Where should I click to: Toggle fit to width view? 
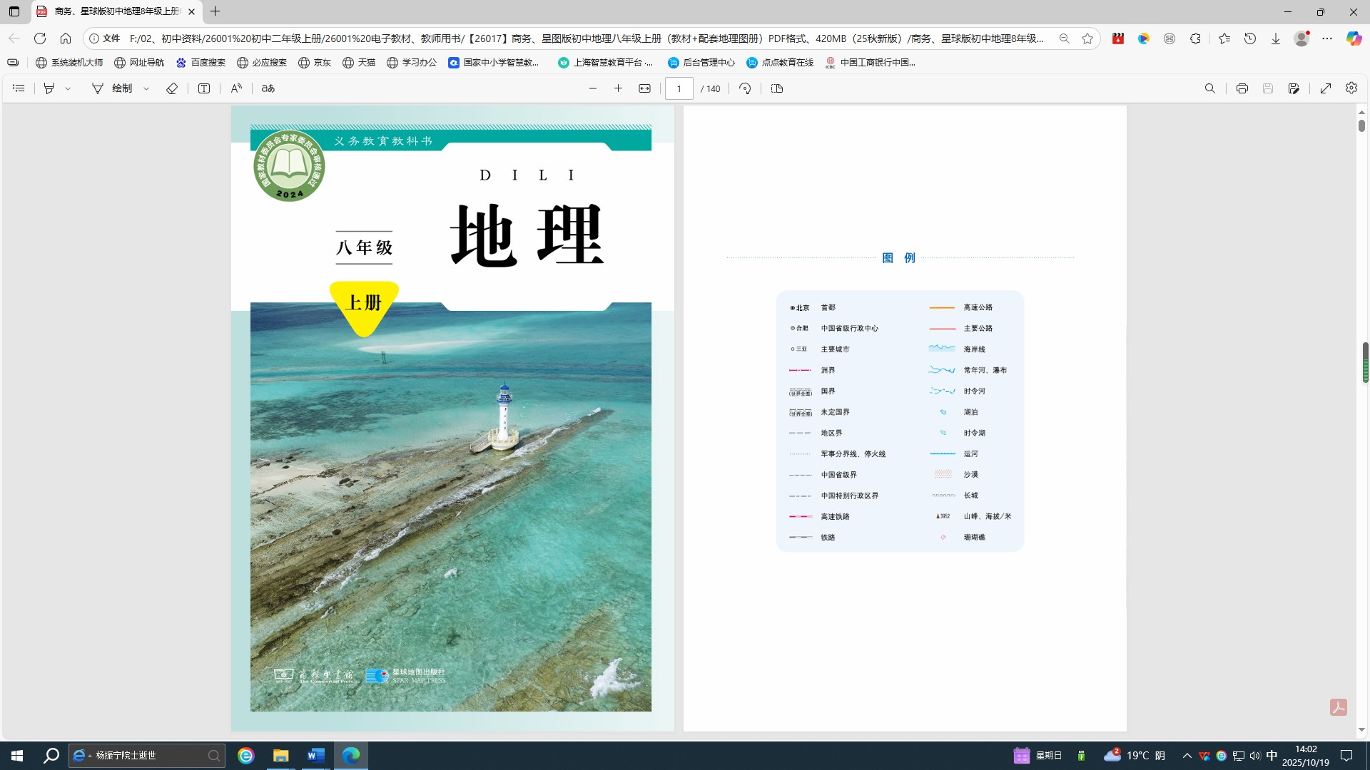[x=644, y=88]
